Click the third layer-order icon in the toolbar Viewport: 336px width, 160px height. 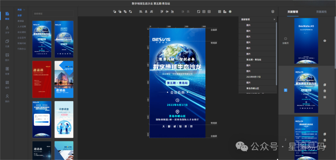click(125, 11)
